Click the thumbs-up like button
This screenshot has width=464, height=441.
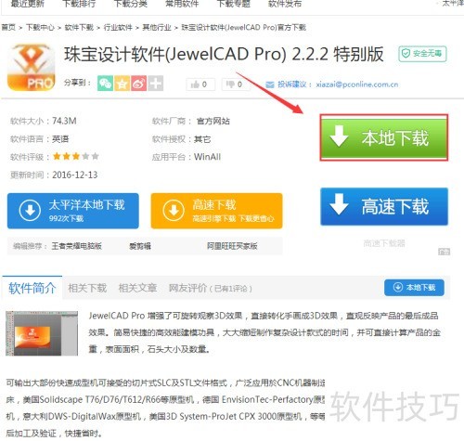tap(200, 84)
